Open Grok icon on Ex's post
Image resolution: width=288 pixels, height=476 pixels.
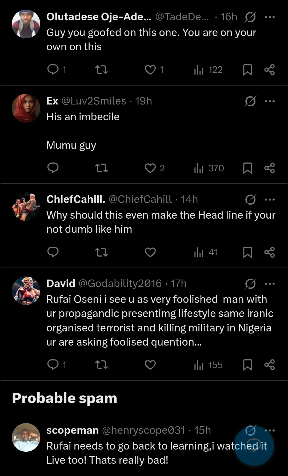click(250, 101)
